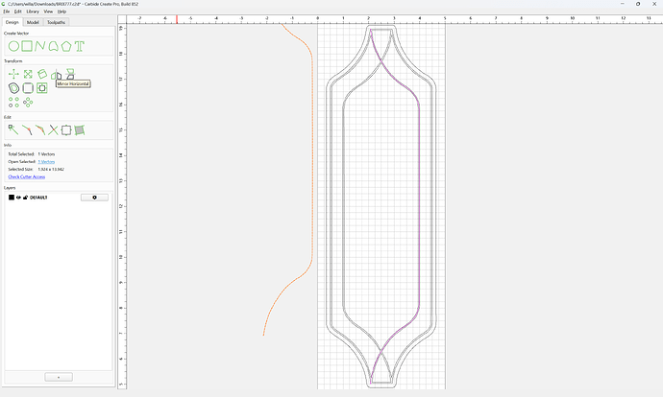The width and height of the screenshot is (663, 397).
Task: Click the Selected Size value 1.924 x 13.942
Action: click(51, 169)
